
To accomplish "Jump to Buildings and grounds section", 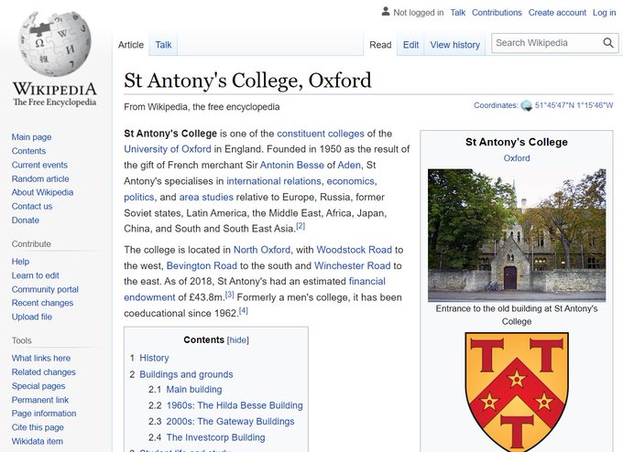I will [186, 374].
